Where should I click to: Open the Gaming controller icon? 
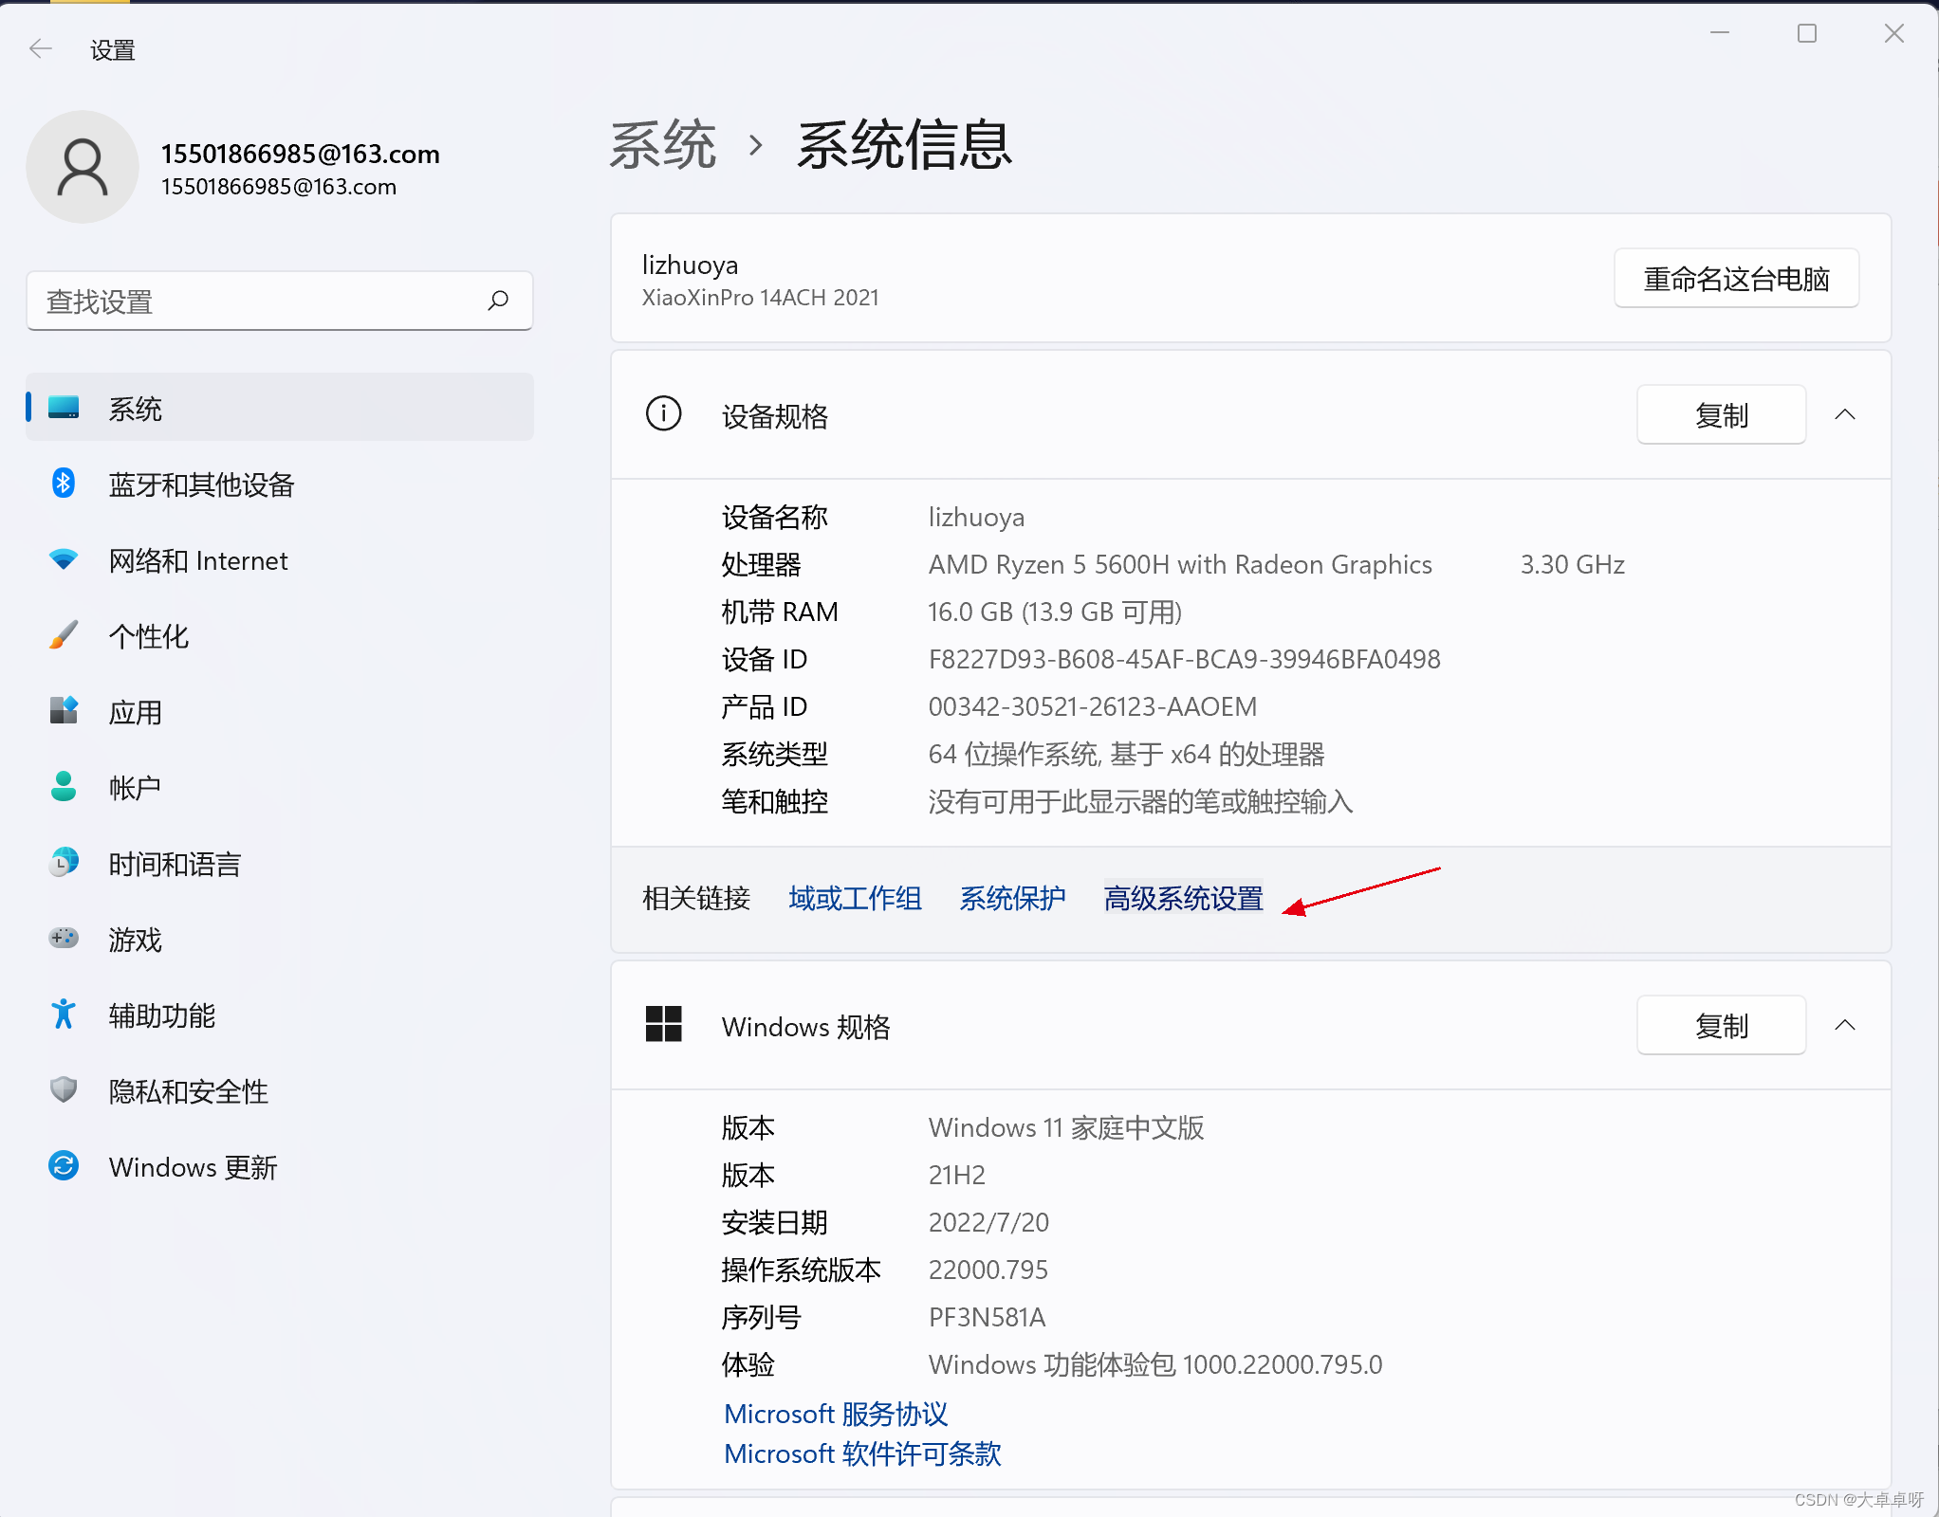(64, 940)
